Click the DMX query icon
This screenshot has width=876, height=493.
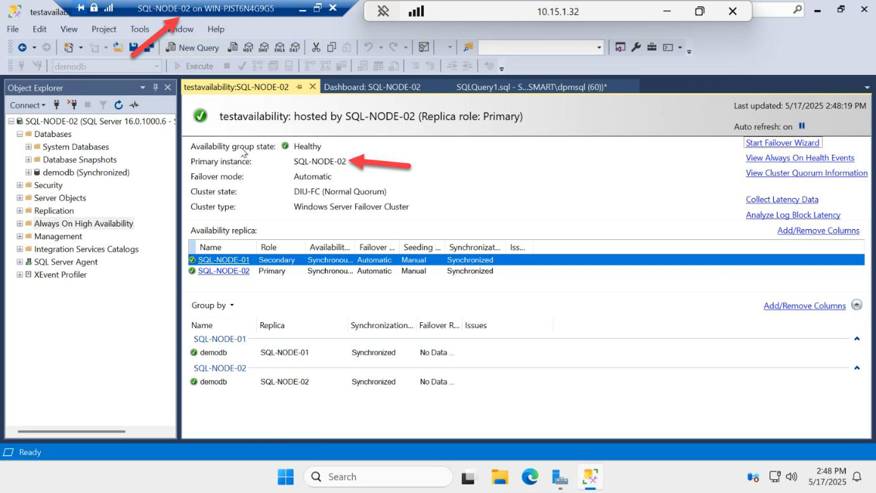[x=263, y=48]
